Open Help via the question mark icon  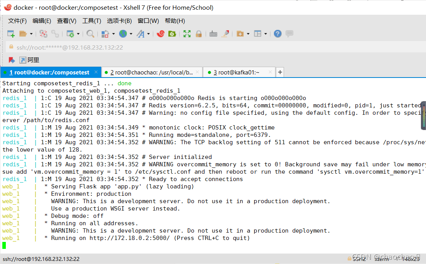277,34
